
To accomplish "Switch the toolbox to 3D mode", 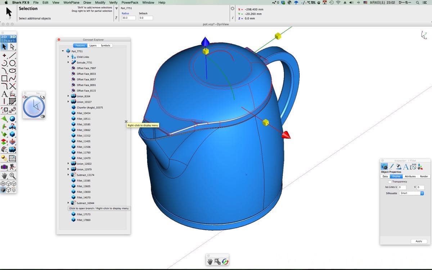I will [13, 37].
